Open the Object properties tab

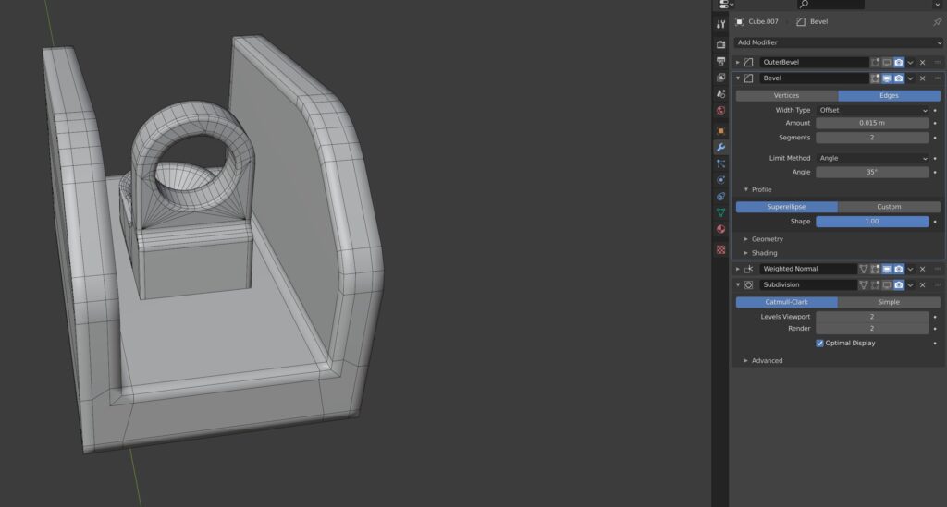coord(720,131)
